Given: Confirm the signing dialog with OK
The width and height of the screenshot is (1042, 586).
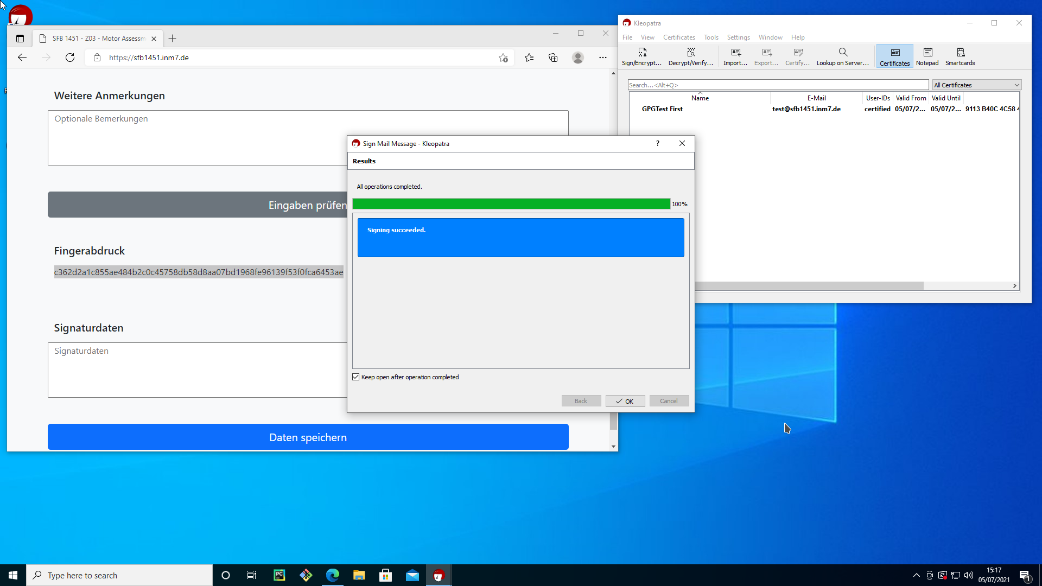Looking at the screenshot, I should (x=625, y=401).
